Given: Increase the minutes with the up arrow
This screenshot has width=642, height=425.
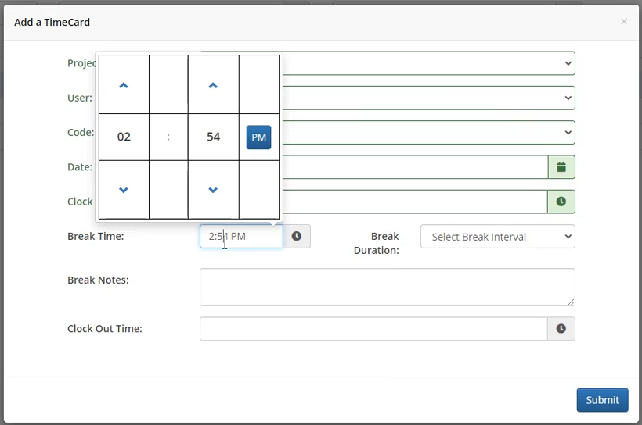Looking at the screenshot, I should (x=213, y=85).
